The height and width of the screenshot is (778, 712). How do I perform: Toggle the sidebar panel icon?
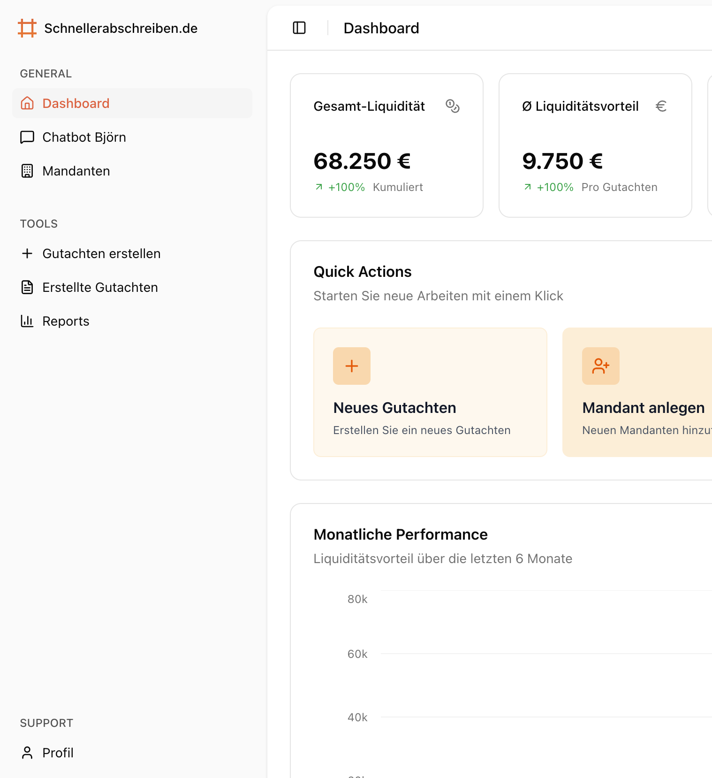[x=299, y=28]
